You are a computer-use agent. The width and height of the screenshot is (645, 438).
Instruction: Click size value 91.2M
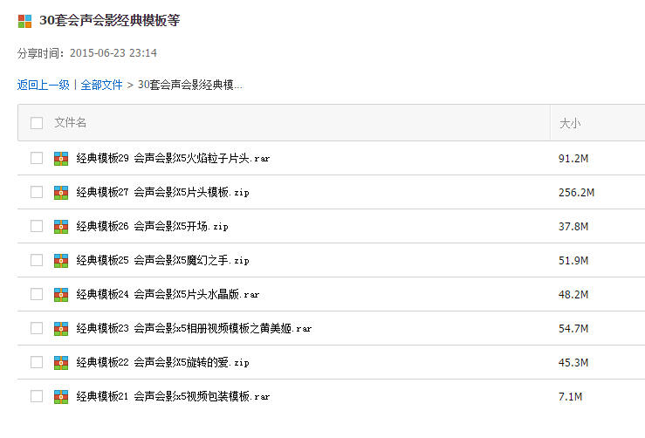coord(573,159)
